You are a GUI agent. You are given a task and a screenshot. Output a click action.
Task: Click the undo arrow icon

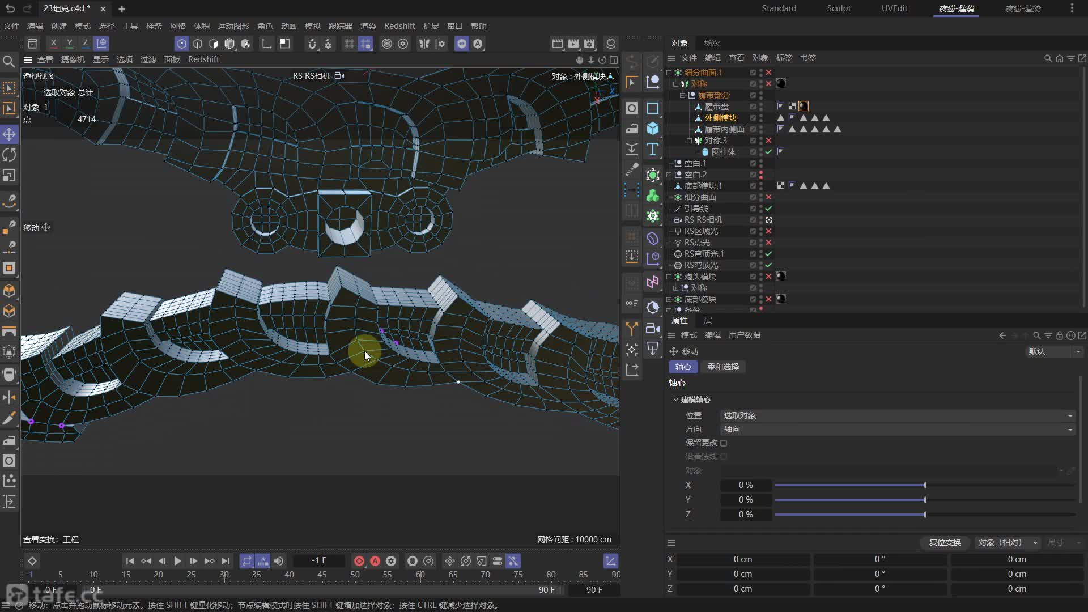(10, 8)
